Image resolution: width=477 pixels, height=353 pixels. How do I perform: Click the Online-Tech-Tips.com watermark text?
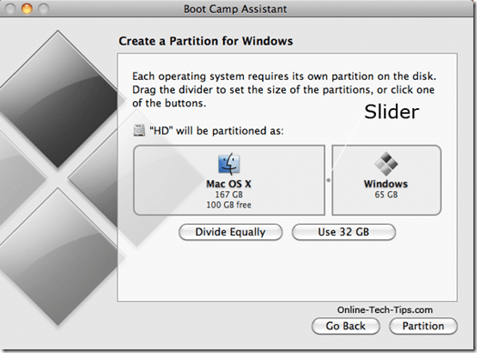click(x=385, y=310)
